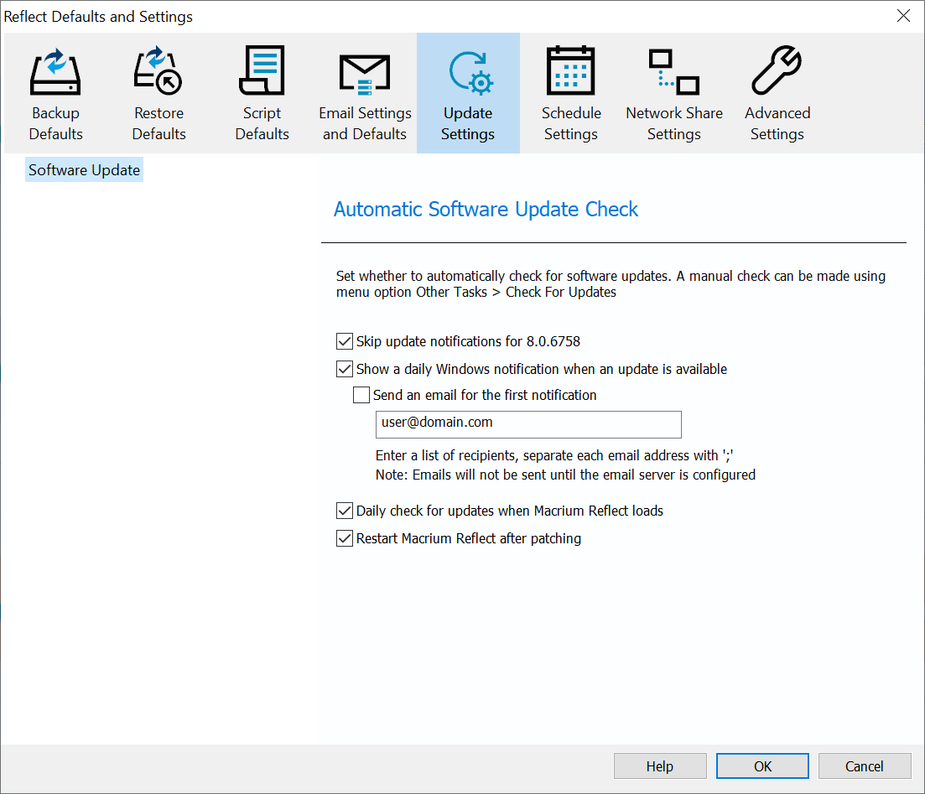
Task: Uncheck daily check for updates on load
Action: pyautogui.click(x=345, y=511)
